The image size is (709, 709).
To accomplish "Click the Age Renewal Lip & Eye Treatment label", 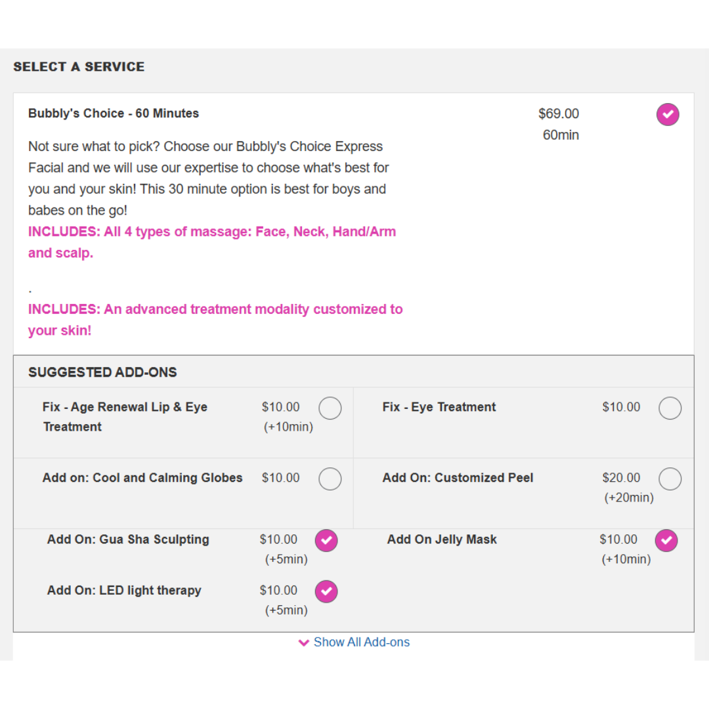I will coord(125,416).
